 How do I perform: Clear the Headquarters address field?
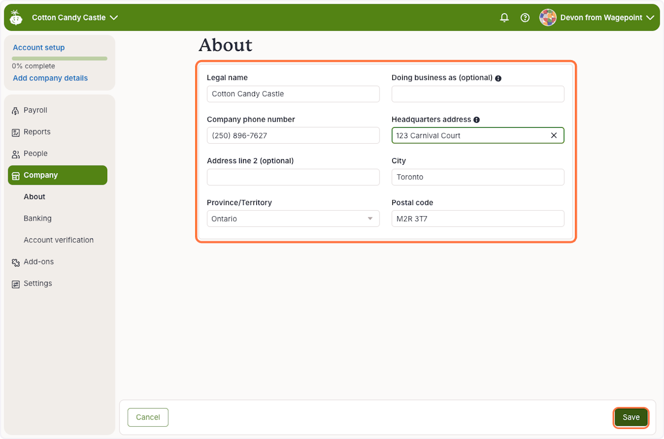click(553, 135)
